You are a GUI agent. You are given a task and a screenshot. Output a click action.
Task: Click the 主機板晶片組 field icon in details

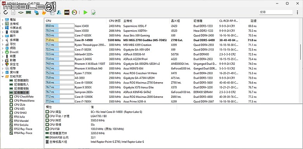47,142
